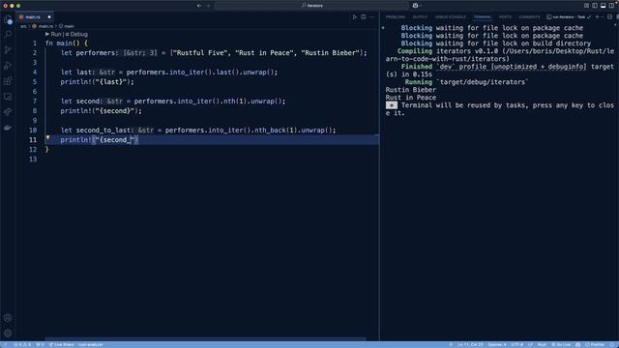
Task: Switch to the DEBUG CONSOLE tab
Action: click(x=451, y=17)
